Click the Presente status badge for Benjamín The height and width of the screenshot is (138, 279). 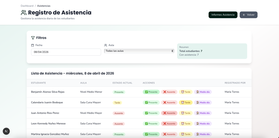pyautogui.click(x=119, y=92)
